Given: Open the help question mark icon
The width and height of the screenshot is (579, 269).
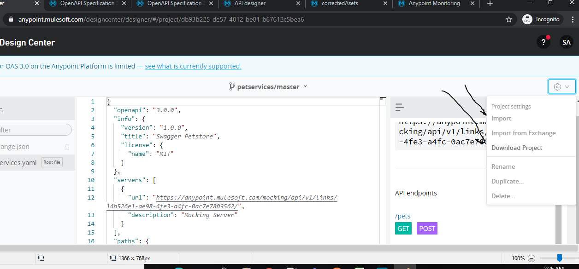Looking at the screenshot, I should point(543,42).
